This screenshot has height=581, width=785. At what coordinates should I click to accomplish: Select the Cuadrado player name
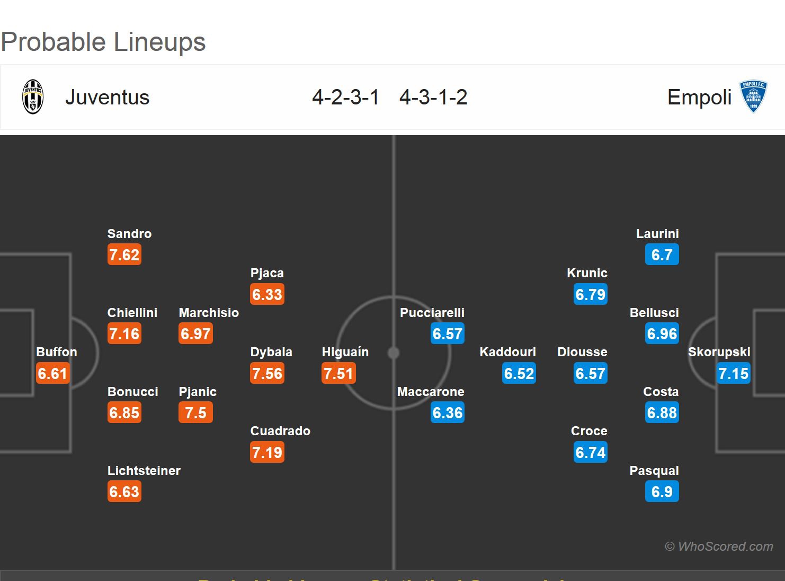280,431
